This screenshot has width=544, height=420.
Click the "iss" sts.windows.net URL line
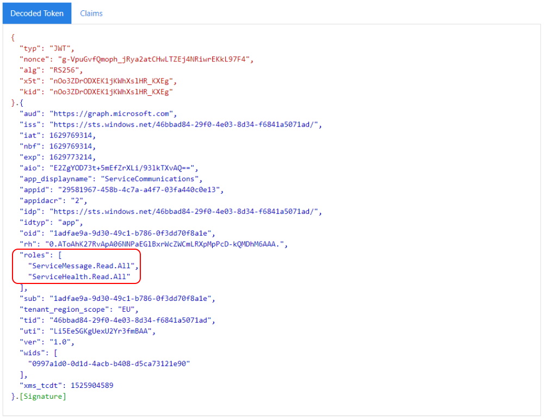coord(171,124)
